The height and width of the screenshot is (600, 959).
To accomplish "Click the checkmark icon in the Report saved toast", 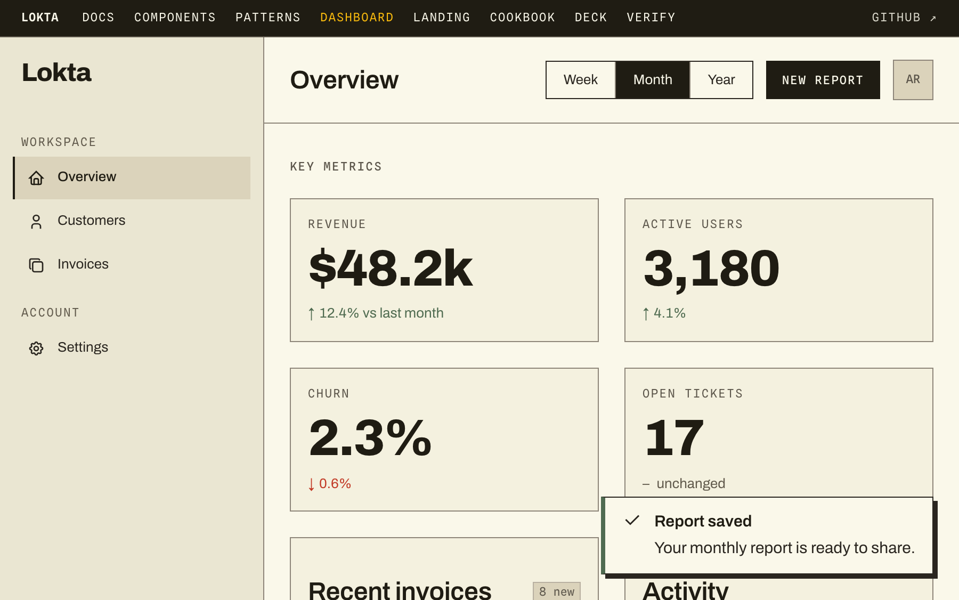I will point(632,521).
